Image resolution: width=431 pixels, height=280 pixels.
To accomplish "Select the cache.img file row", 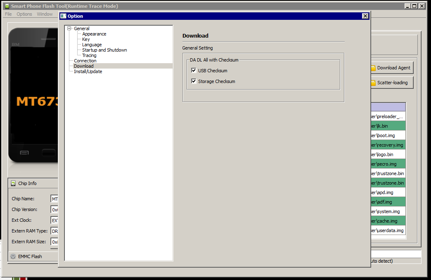I will tap(388, 221).
